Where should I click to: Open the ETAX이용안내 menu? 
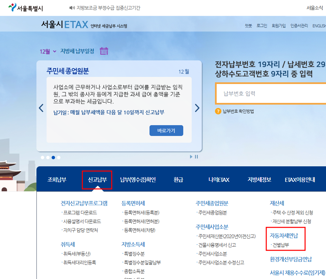pos(300,179)
